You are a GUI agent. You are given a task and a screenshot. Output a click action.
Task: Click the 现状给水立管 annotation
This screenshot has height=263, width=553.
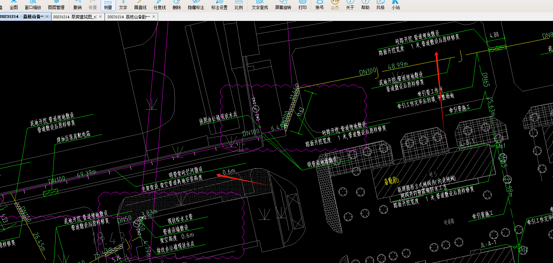[x=180, y=219]
